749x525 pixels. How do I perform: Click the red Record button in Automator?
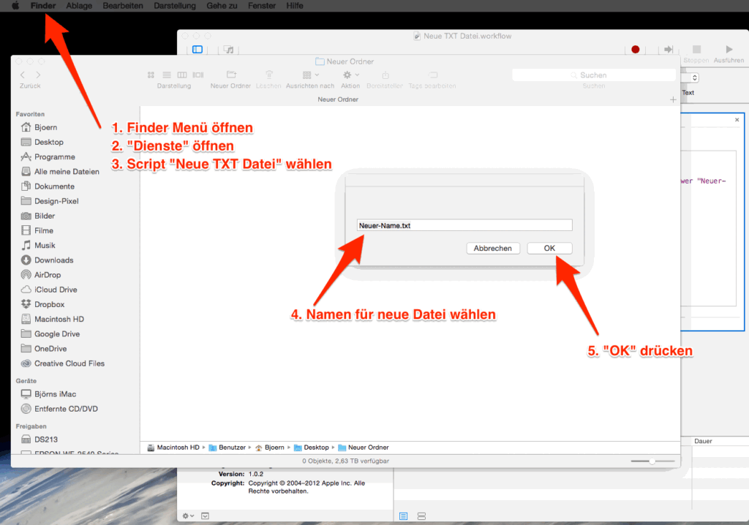click(635, 50)
